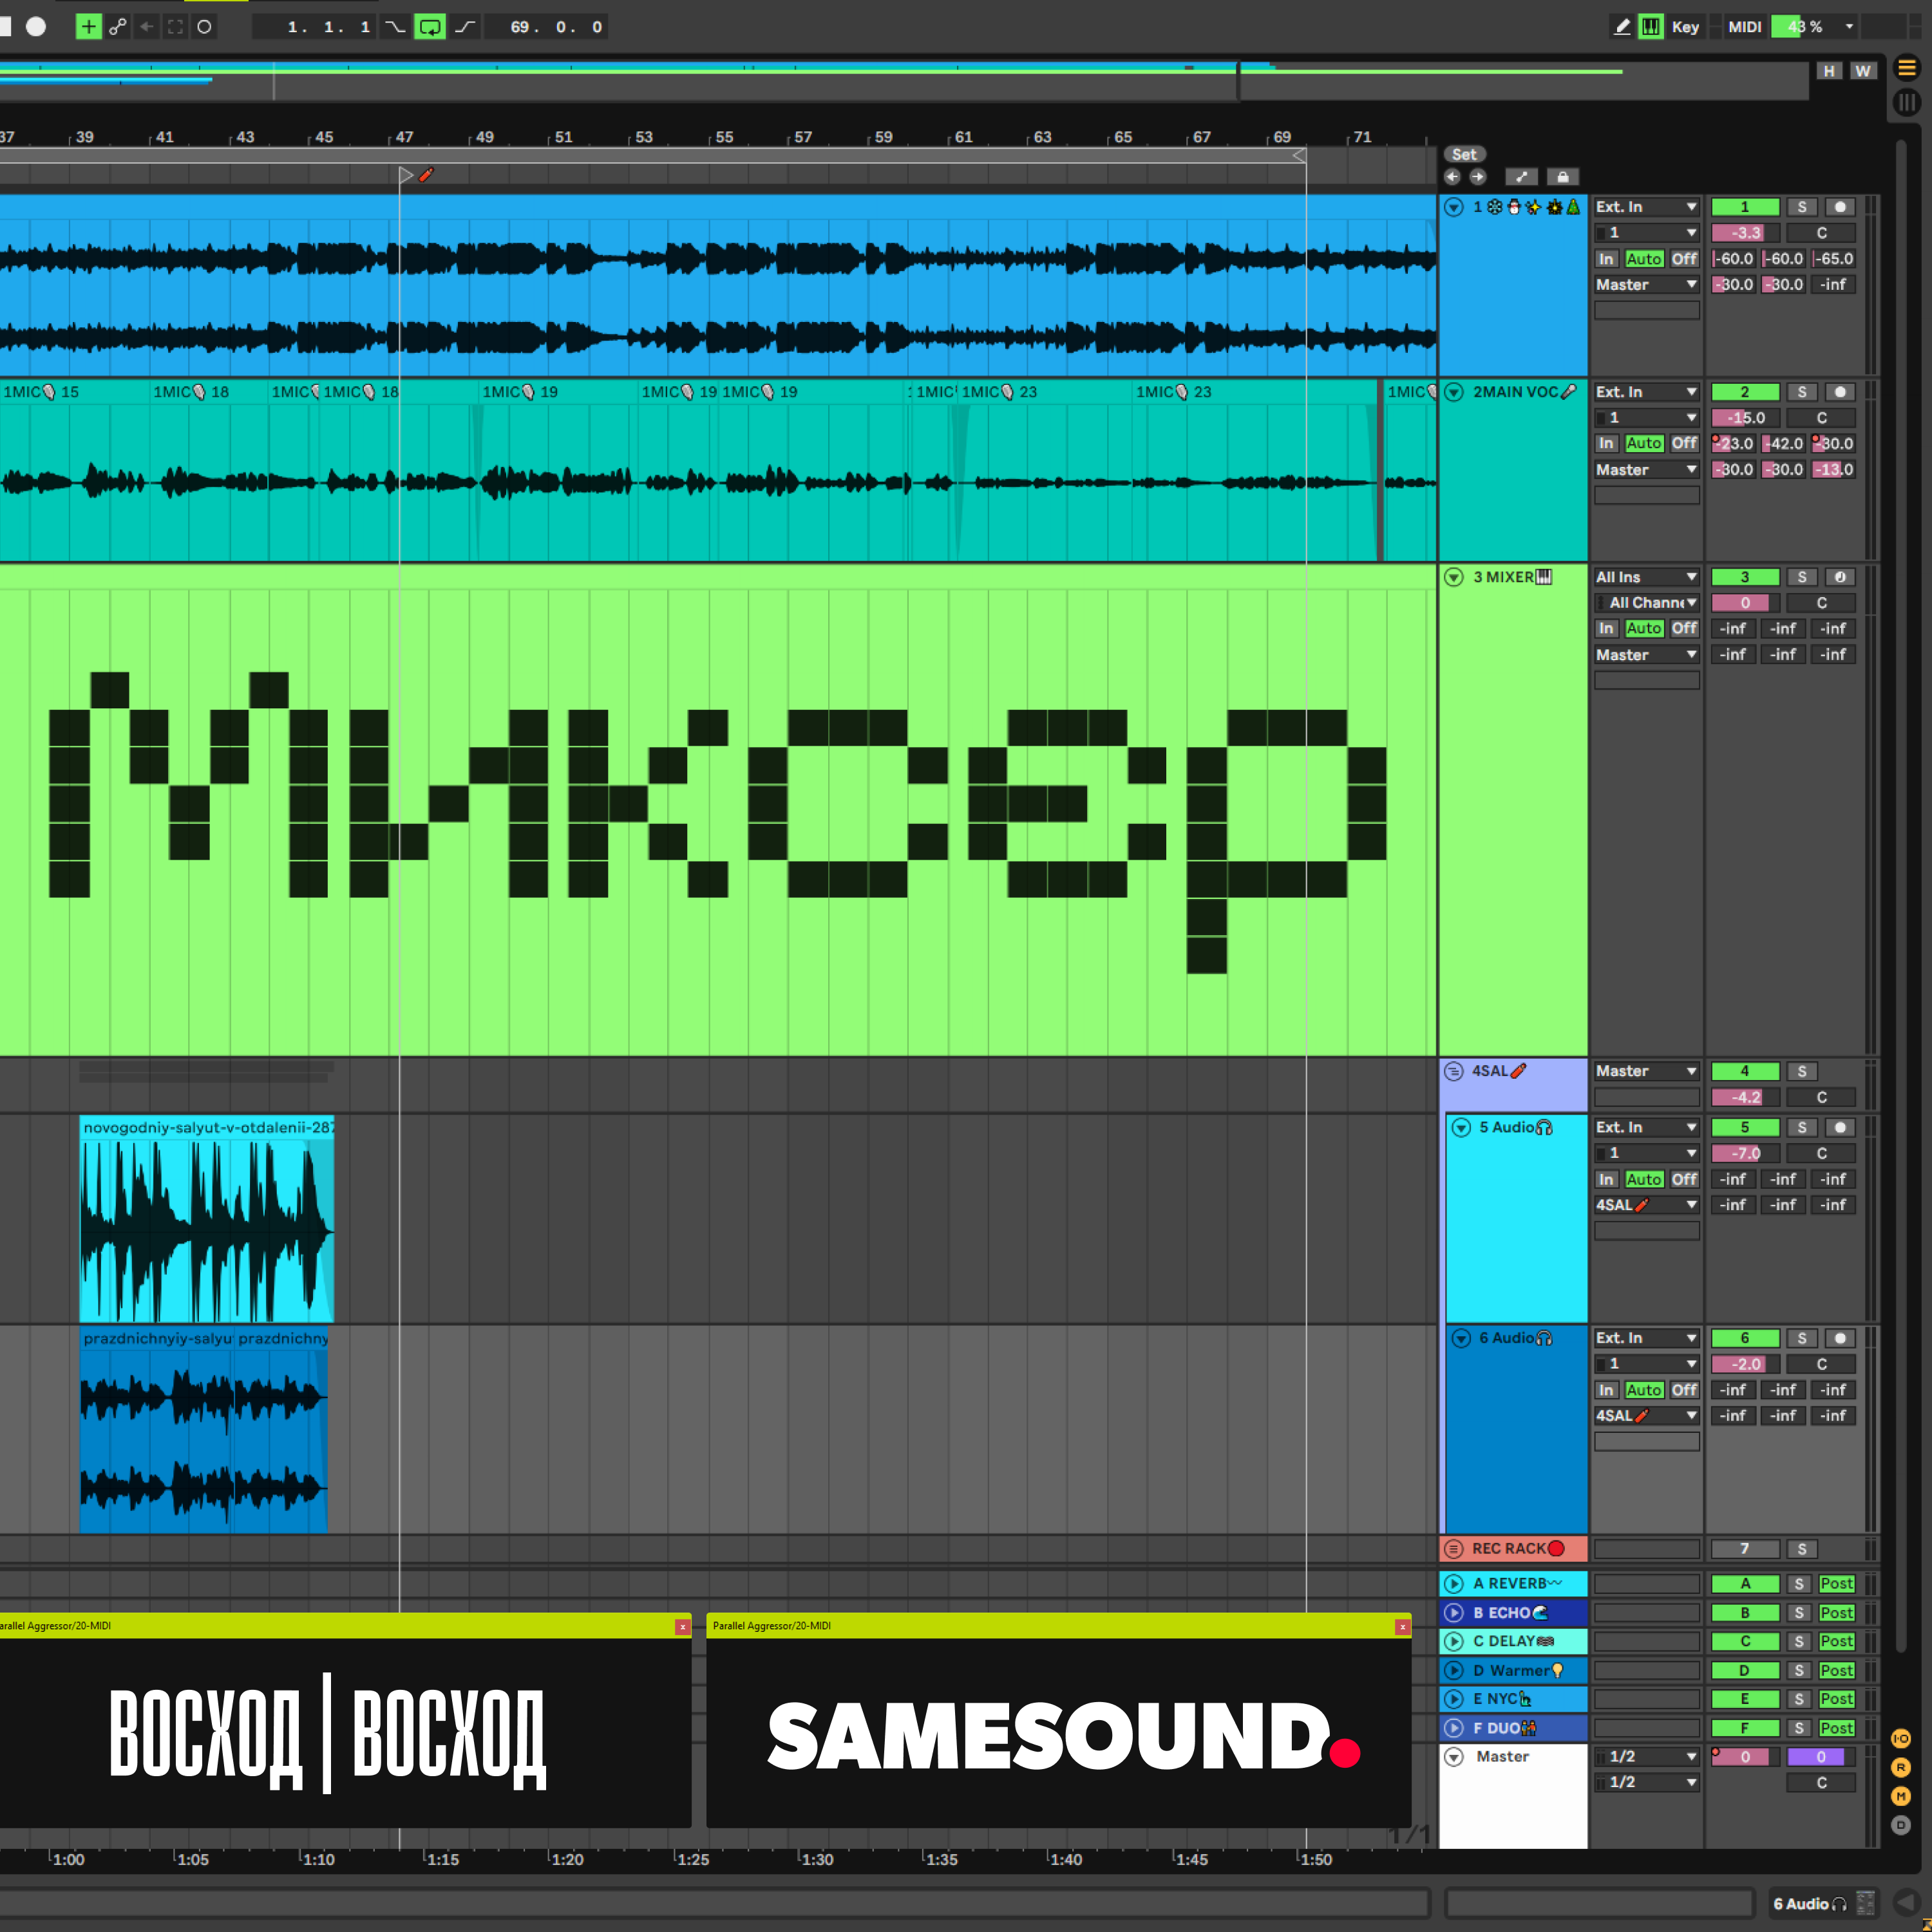
Task: Click the computer MIDI keyboard icon near Key
Action: 1651,27
